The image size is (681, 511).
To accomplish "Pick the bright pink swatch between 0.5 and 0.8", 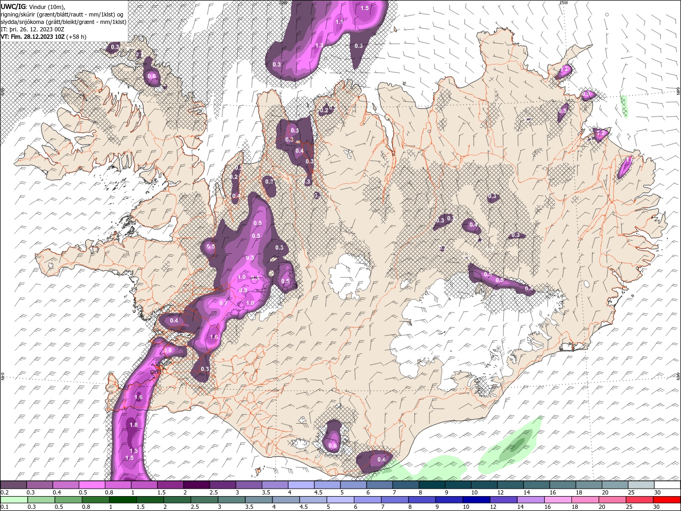I will coord(92,485).
